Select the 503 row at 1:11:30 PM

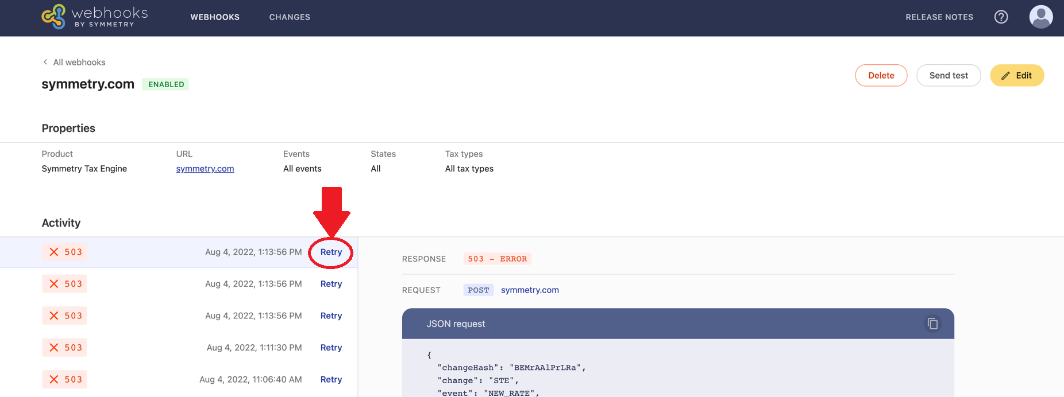[x=179, y=348]
